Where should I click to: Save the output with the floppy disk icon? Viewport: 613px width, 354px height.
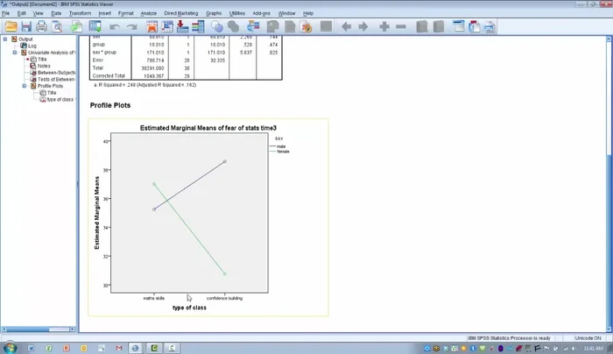click(x=26, y=26)
